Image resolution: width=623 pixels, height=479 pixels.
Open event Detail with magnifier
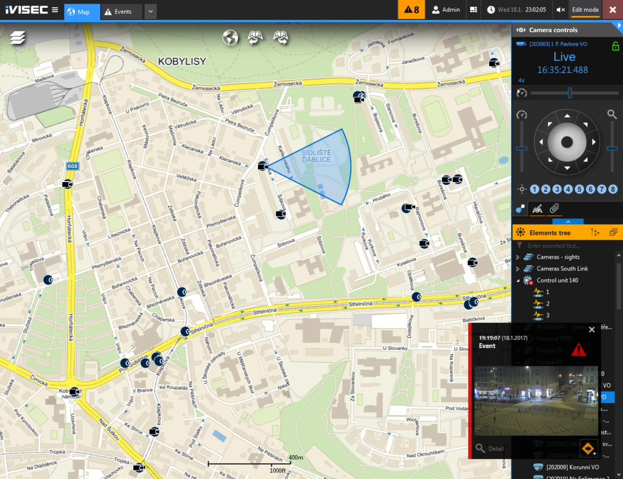click(490, 449)
